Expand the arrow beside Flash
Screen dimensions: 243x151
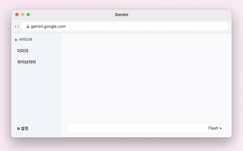[221, 128]
